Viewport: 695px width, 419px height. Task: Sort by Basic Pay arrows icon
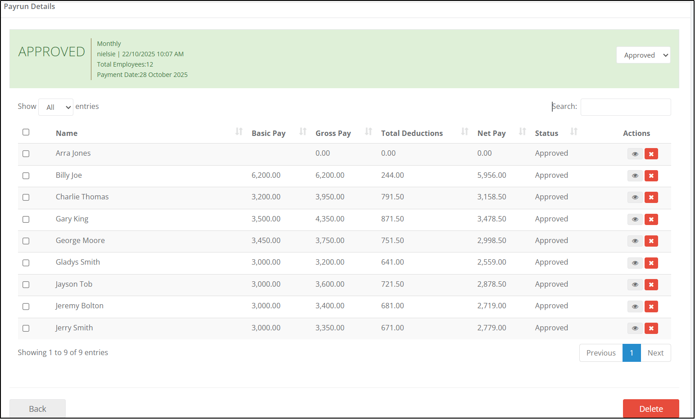click(x=303, y=131)
